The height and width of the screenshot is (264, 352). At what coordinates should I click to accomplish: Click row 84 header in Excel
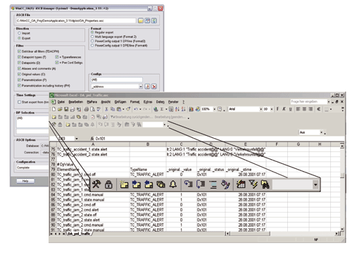click(x=53, y=195)
